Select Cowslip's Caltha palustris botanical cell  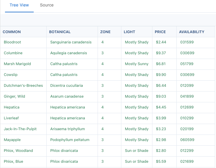72,75
